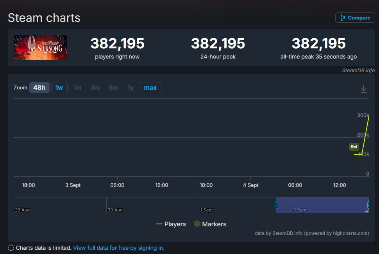The height and width of the screenshot is (254, 379).
Task: Select the 1y zoom option
Action: pos(131,87)
